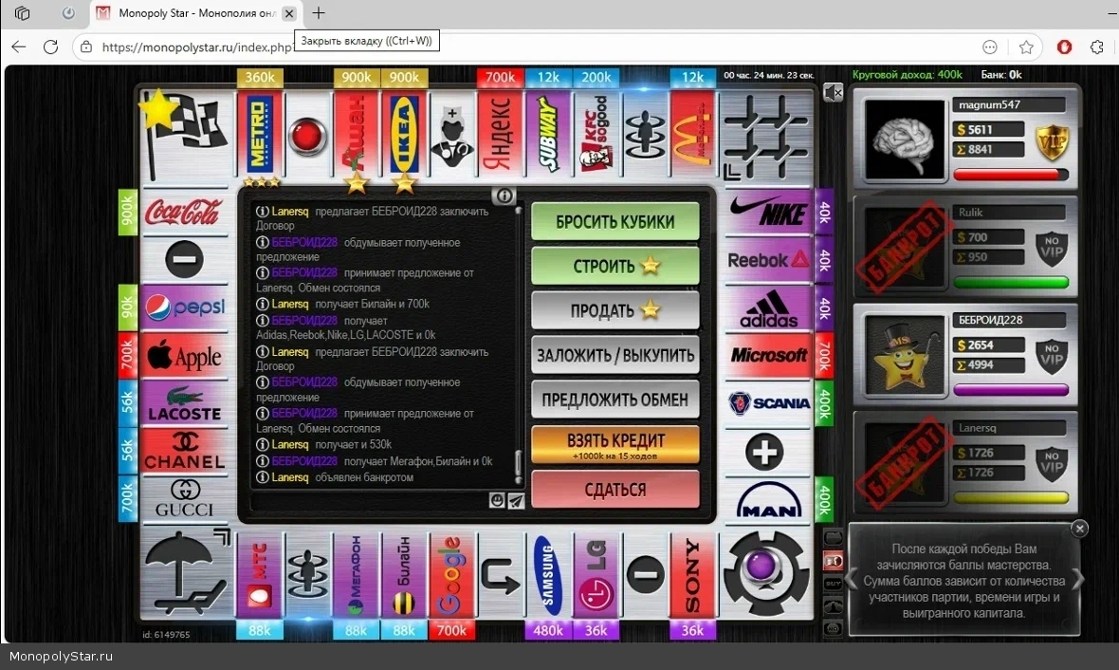Select the IKEA property on the board
This screenshot has width=1119, height=670.
pyautogui.click(x=404, y=133)
